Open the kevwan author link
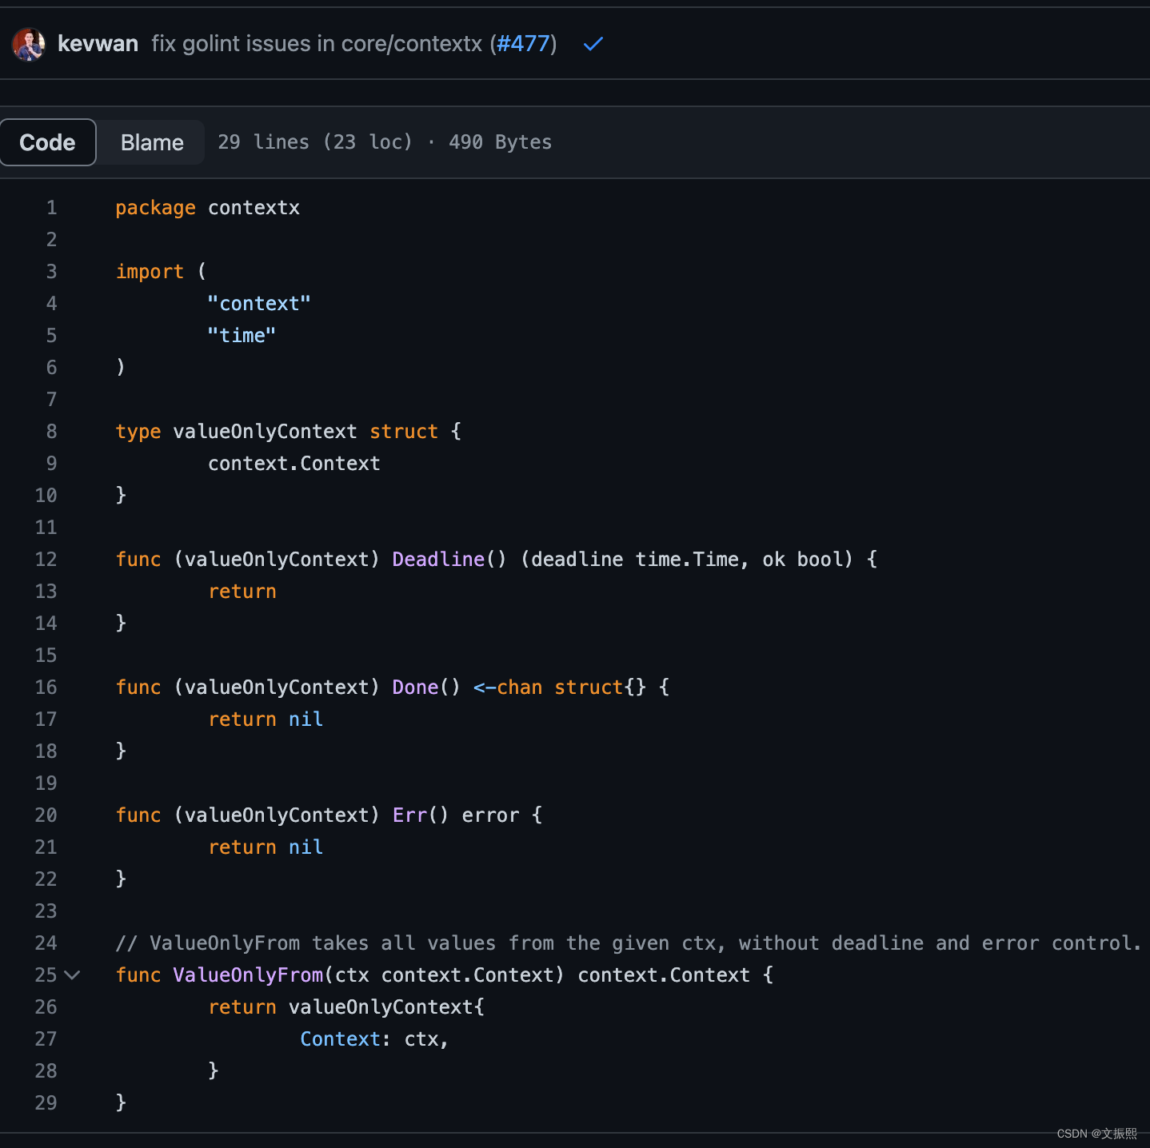Screen dimensions: 1150x1148 (x=98, y=44)
